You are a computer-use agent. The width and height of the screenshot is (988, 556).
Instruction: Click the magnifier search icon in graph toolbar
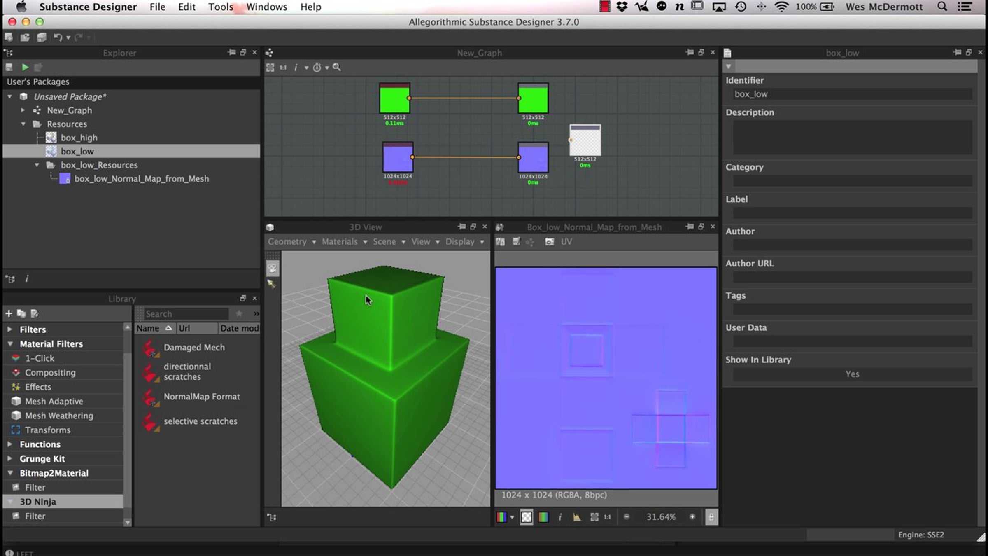[337, 67]
